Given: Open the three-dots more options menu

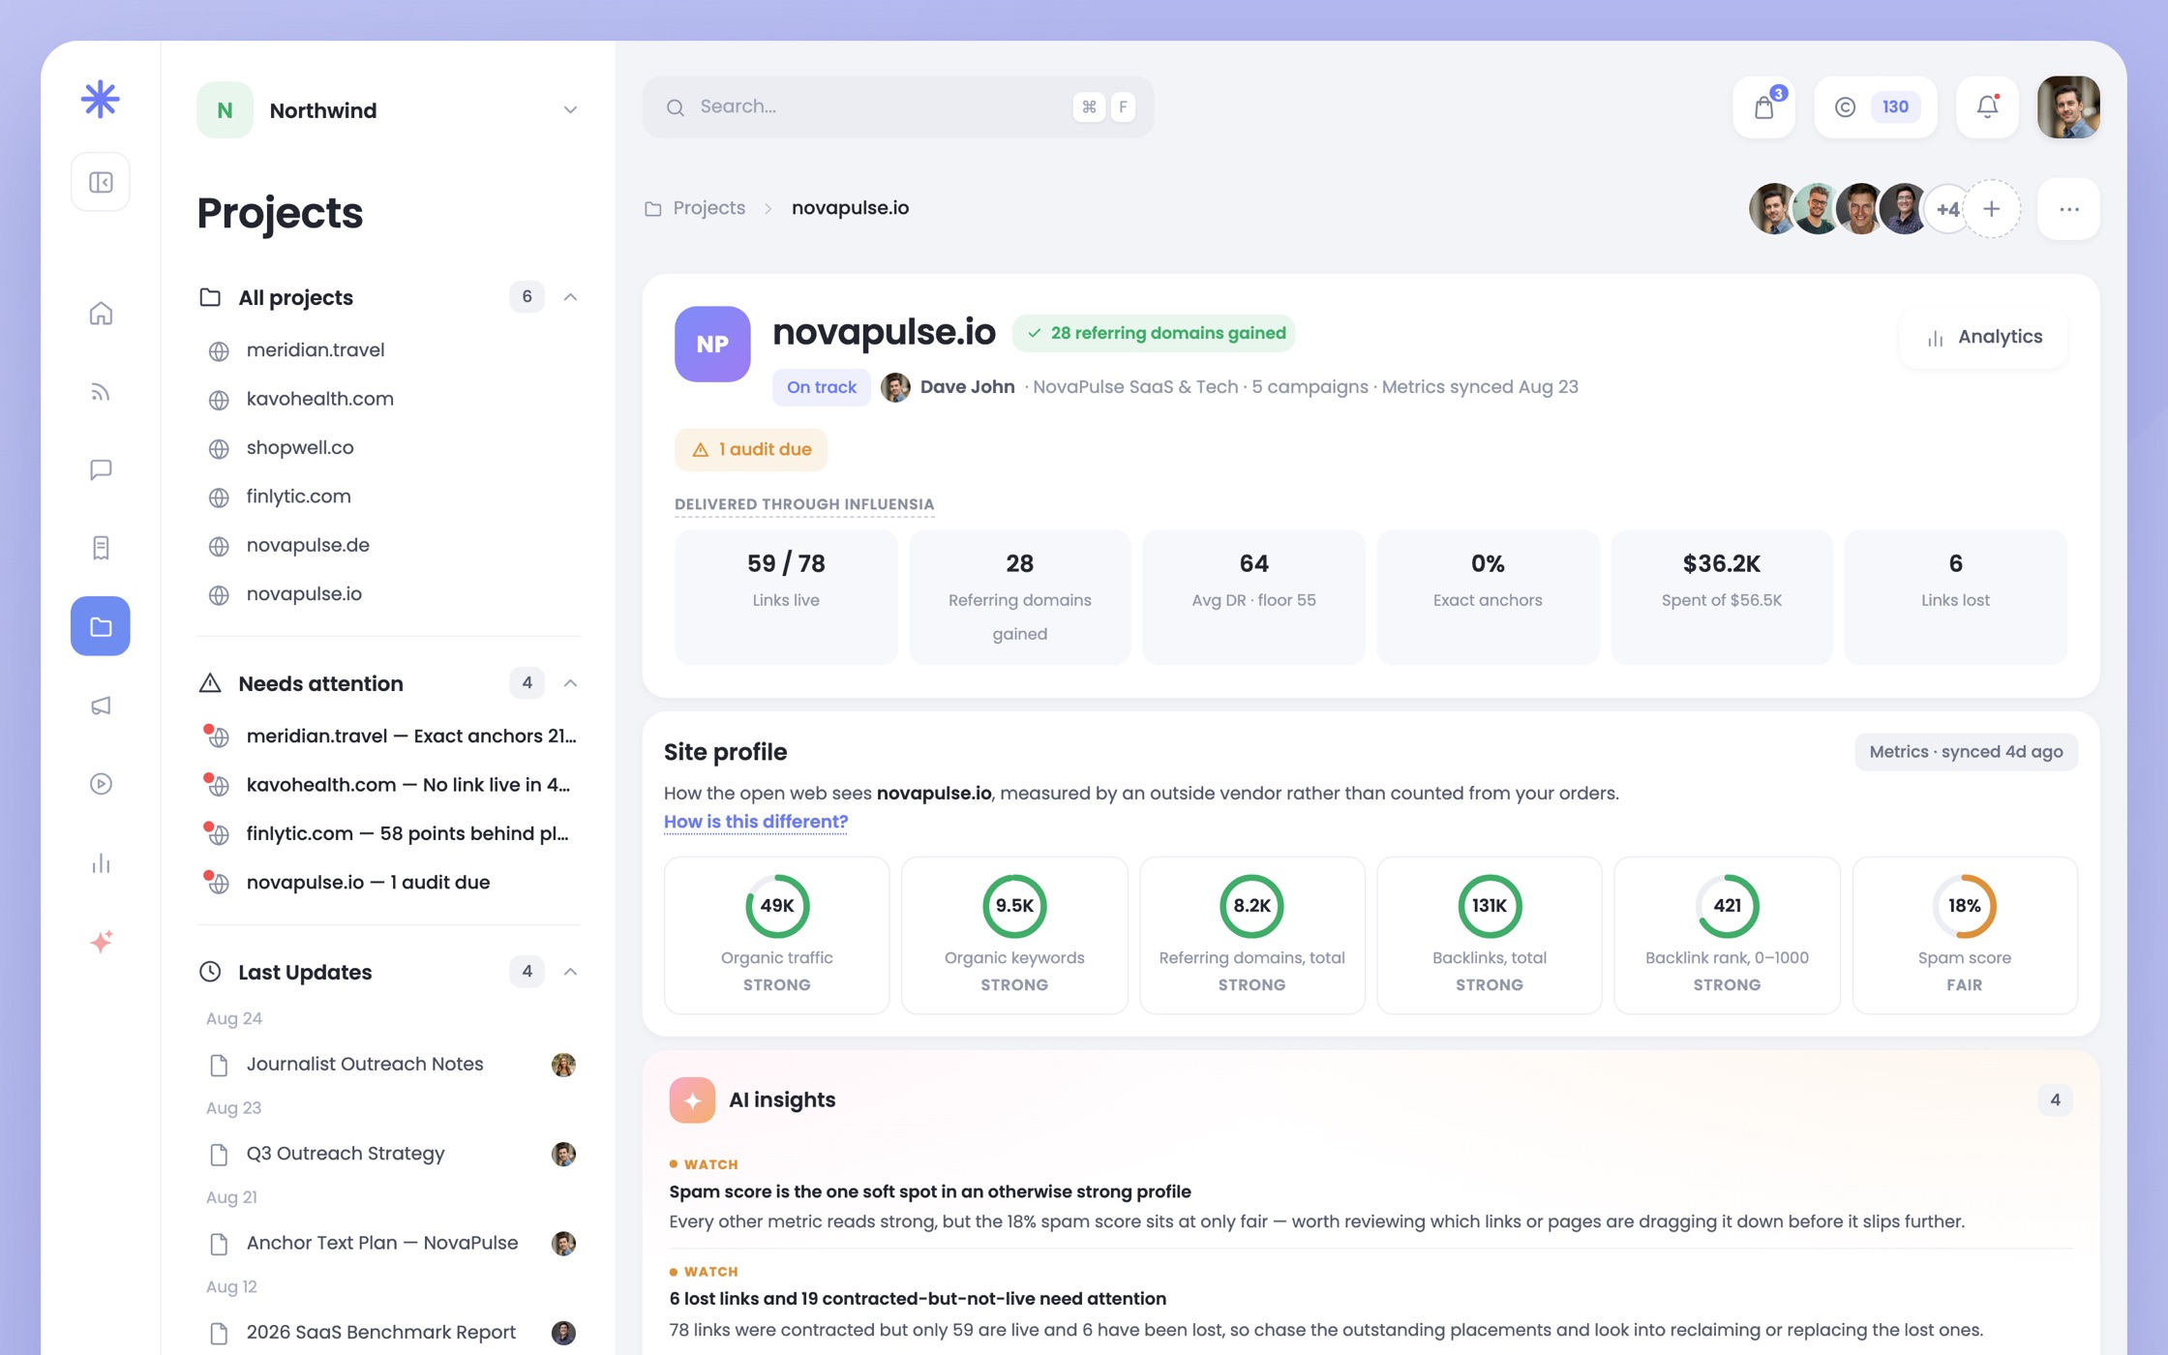Looking at the screenshot, I should 2068,209.
